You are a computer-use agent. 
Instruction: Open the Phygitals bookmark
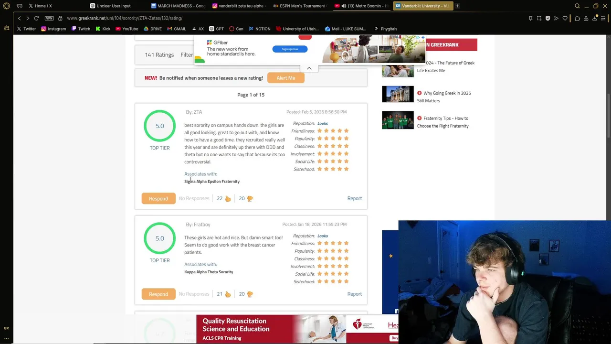point(385,29)
